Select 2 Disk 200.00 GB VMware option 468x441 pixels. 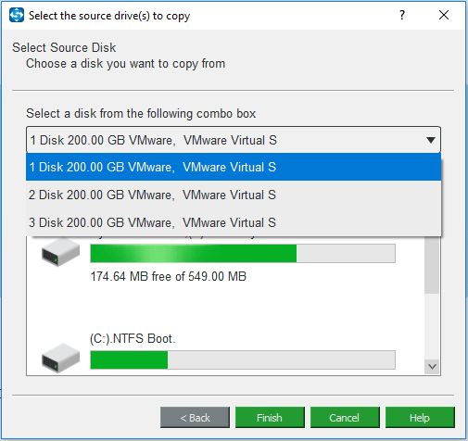tap(234, 195)
